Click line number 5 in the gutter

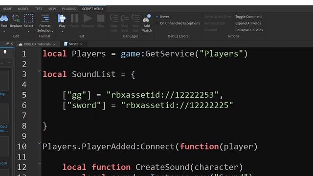[x=24, y=95]
